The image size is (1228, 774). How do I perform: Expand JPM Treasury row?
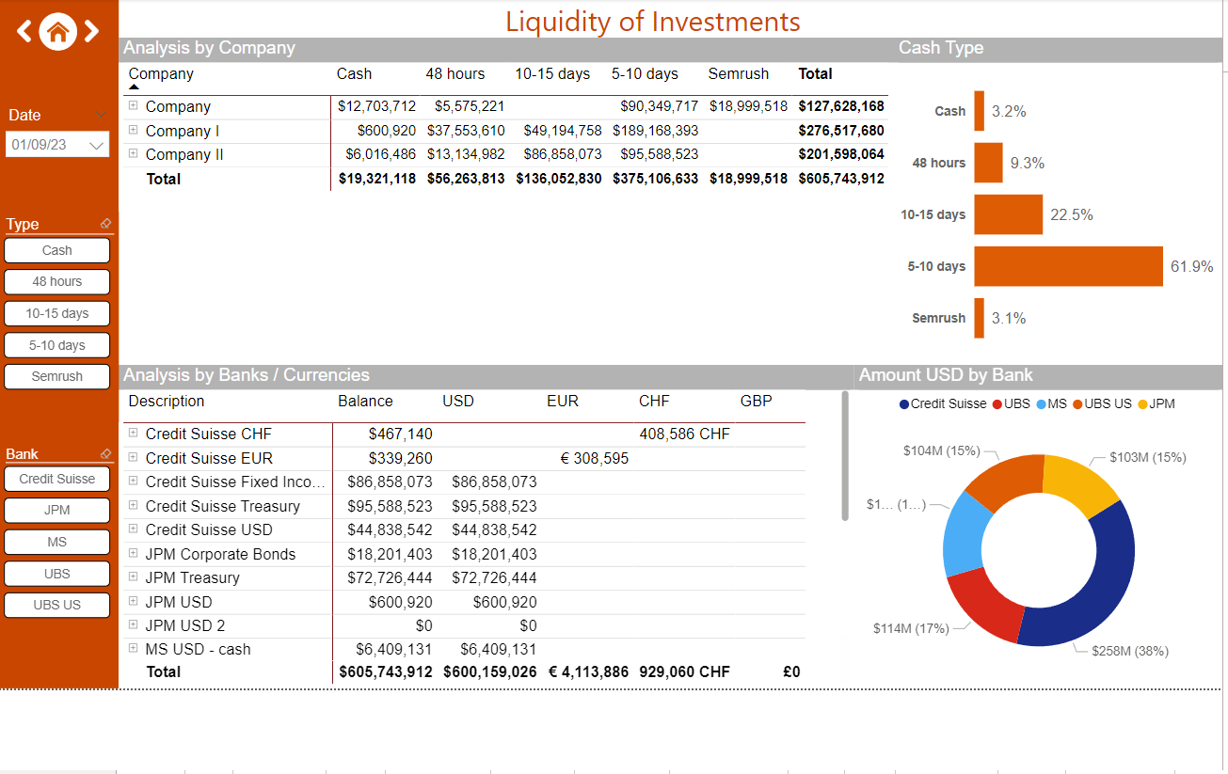coord(134,577)
